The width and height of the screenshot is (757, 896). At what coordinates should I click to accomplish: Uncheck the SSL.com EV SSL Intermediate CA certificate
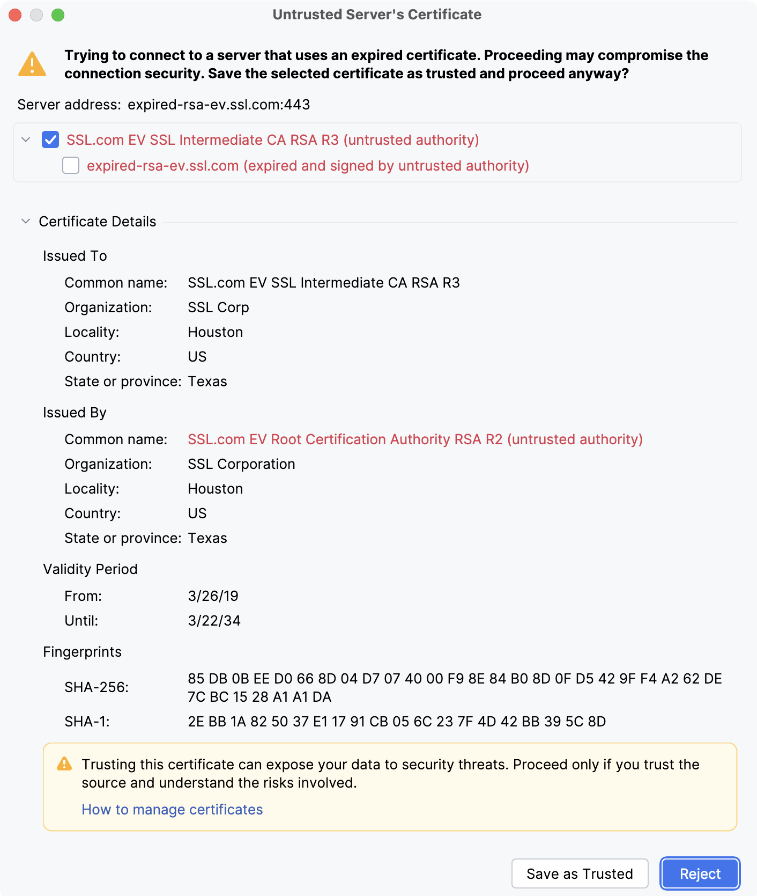click(50, 140)
